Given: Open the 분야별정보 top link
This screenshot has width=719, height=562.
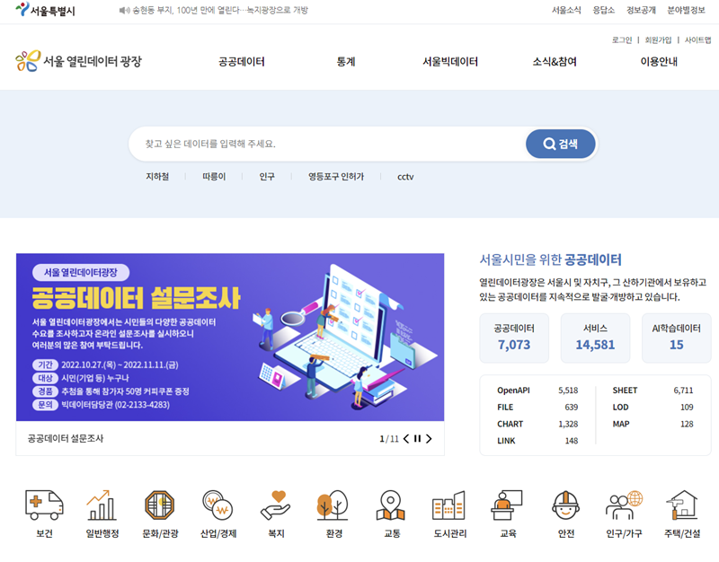Looking at the screenshot, I should [686, 10].
